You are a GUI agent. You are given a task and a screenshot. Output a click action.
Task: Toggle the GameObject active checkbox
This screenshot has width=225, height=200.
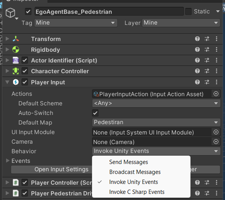point(28,11)
